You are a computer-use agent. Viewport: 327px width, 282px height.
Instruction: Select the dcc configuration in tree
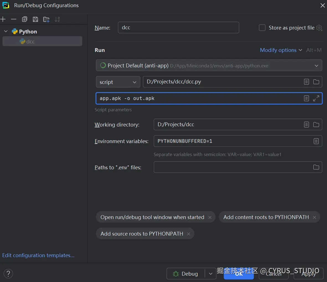pyautogui.click(x=42, y=41)
